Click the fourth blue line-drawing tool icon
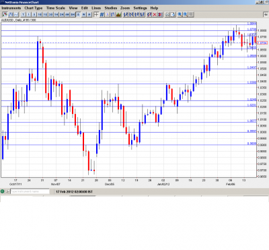 (143, 15)
